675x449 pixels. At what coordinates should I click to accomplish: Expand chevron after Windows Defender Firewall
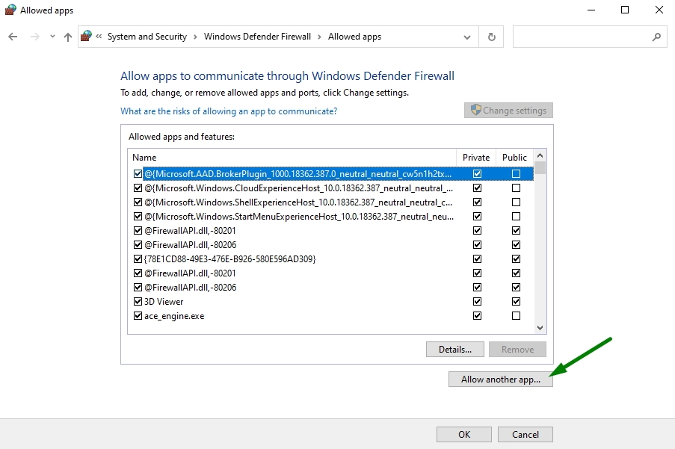click(319, 37)
